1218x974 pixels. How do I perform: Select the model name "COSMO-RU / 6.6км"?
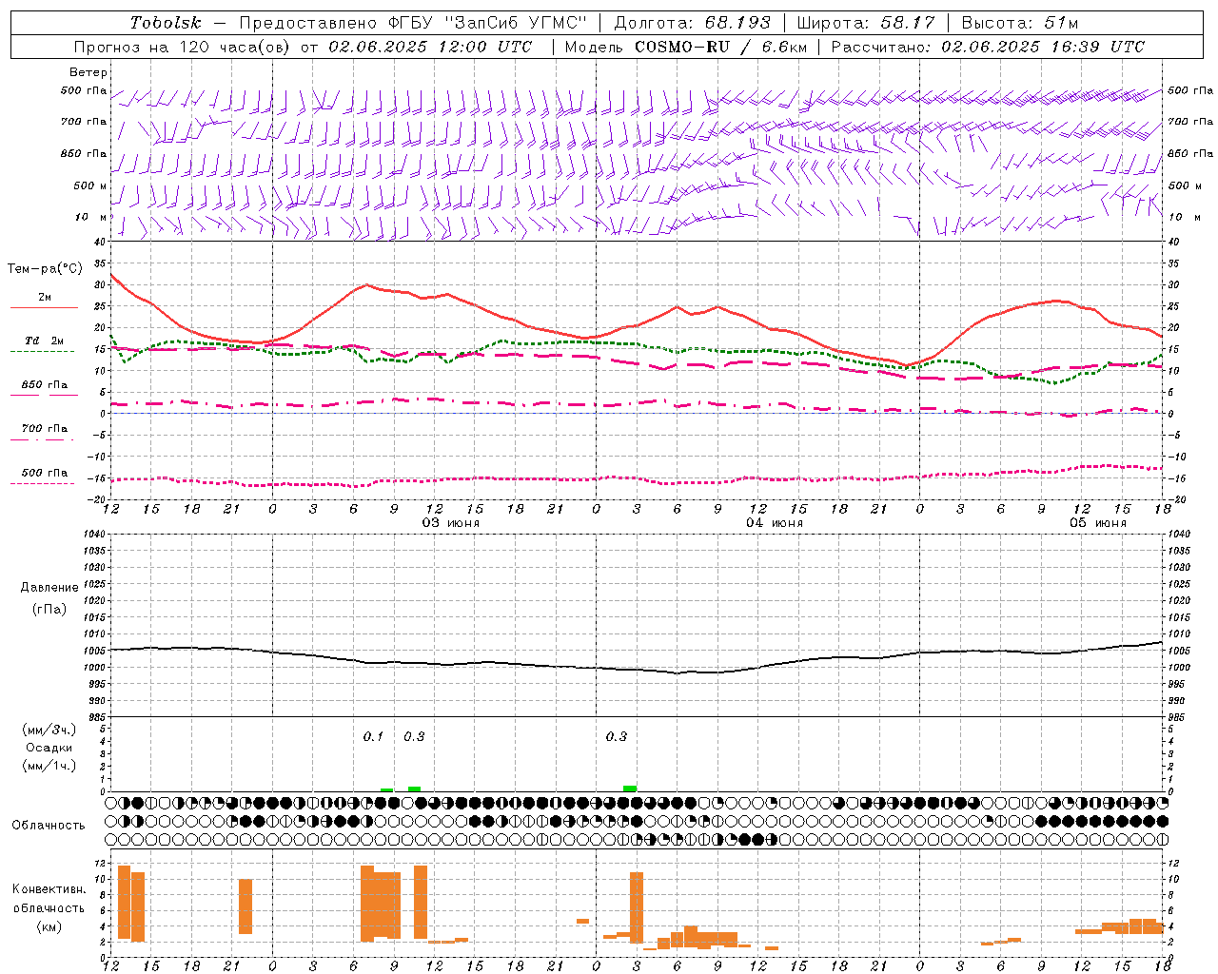[x=720, y=47]
